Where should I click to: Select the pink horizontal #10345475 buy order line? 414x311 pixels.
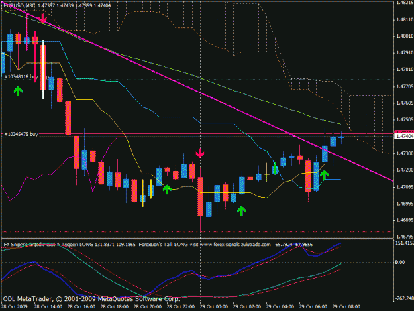(197, 134)
